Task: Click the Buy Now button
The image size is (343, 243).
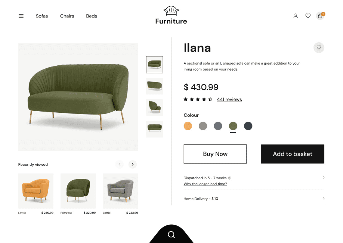Action: (x=215, y=154)
